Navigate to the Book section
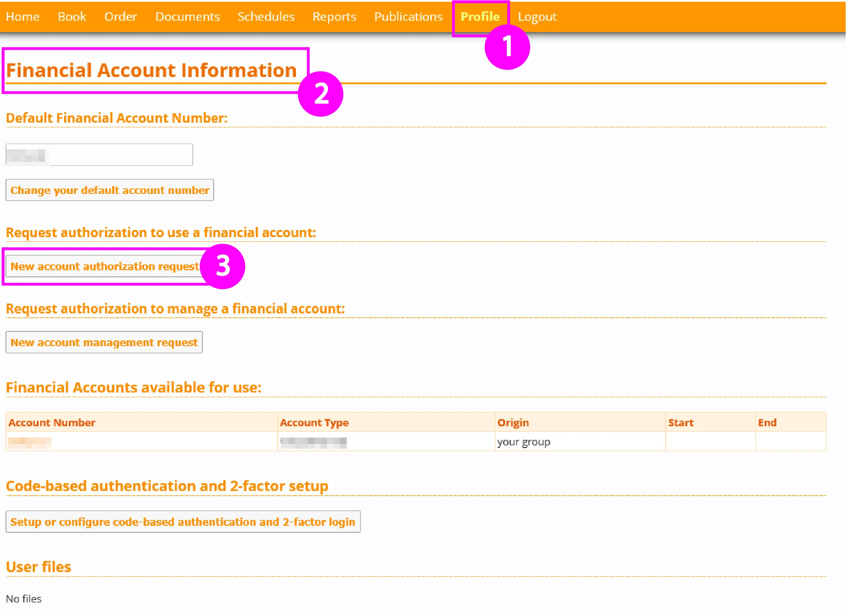This screenshot has width=846, height=614. point(72,16)
